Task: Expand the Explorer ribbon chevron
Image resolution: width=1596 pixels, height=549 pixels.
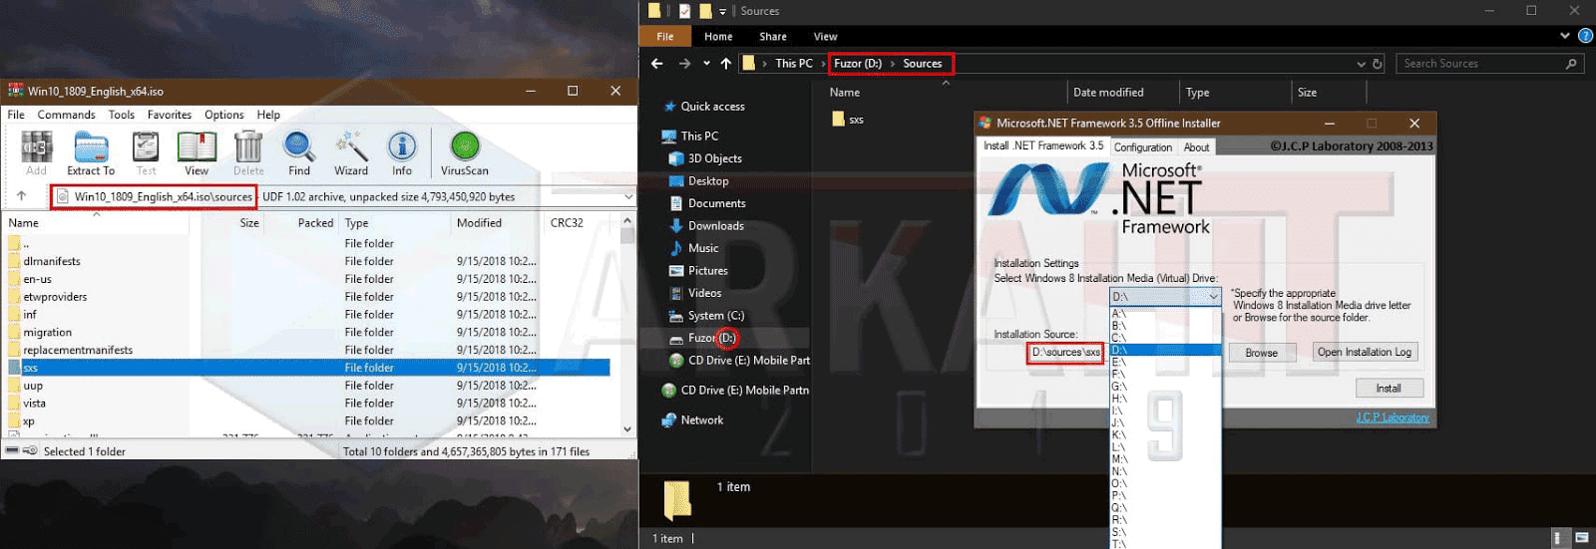Action: (x=1564, y=36)
